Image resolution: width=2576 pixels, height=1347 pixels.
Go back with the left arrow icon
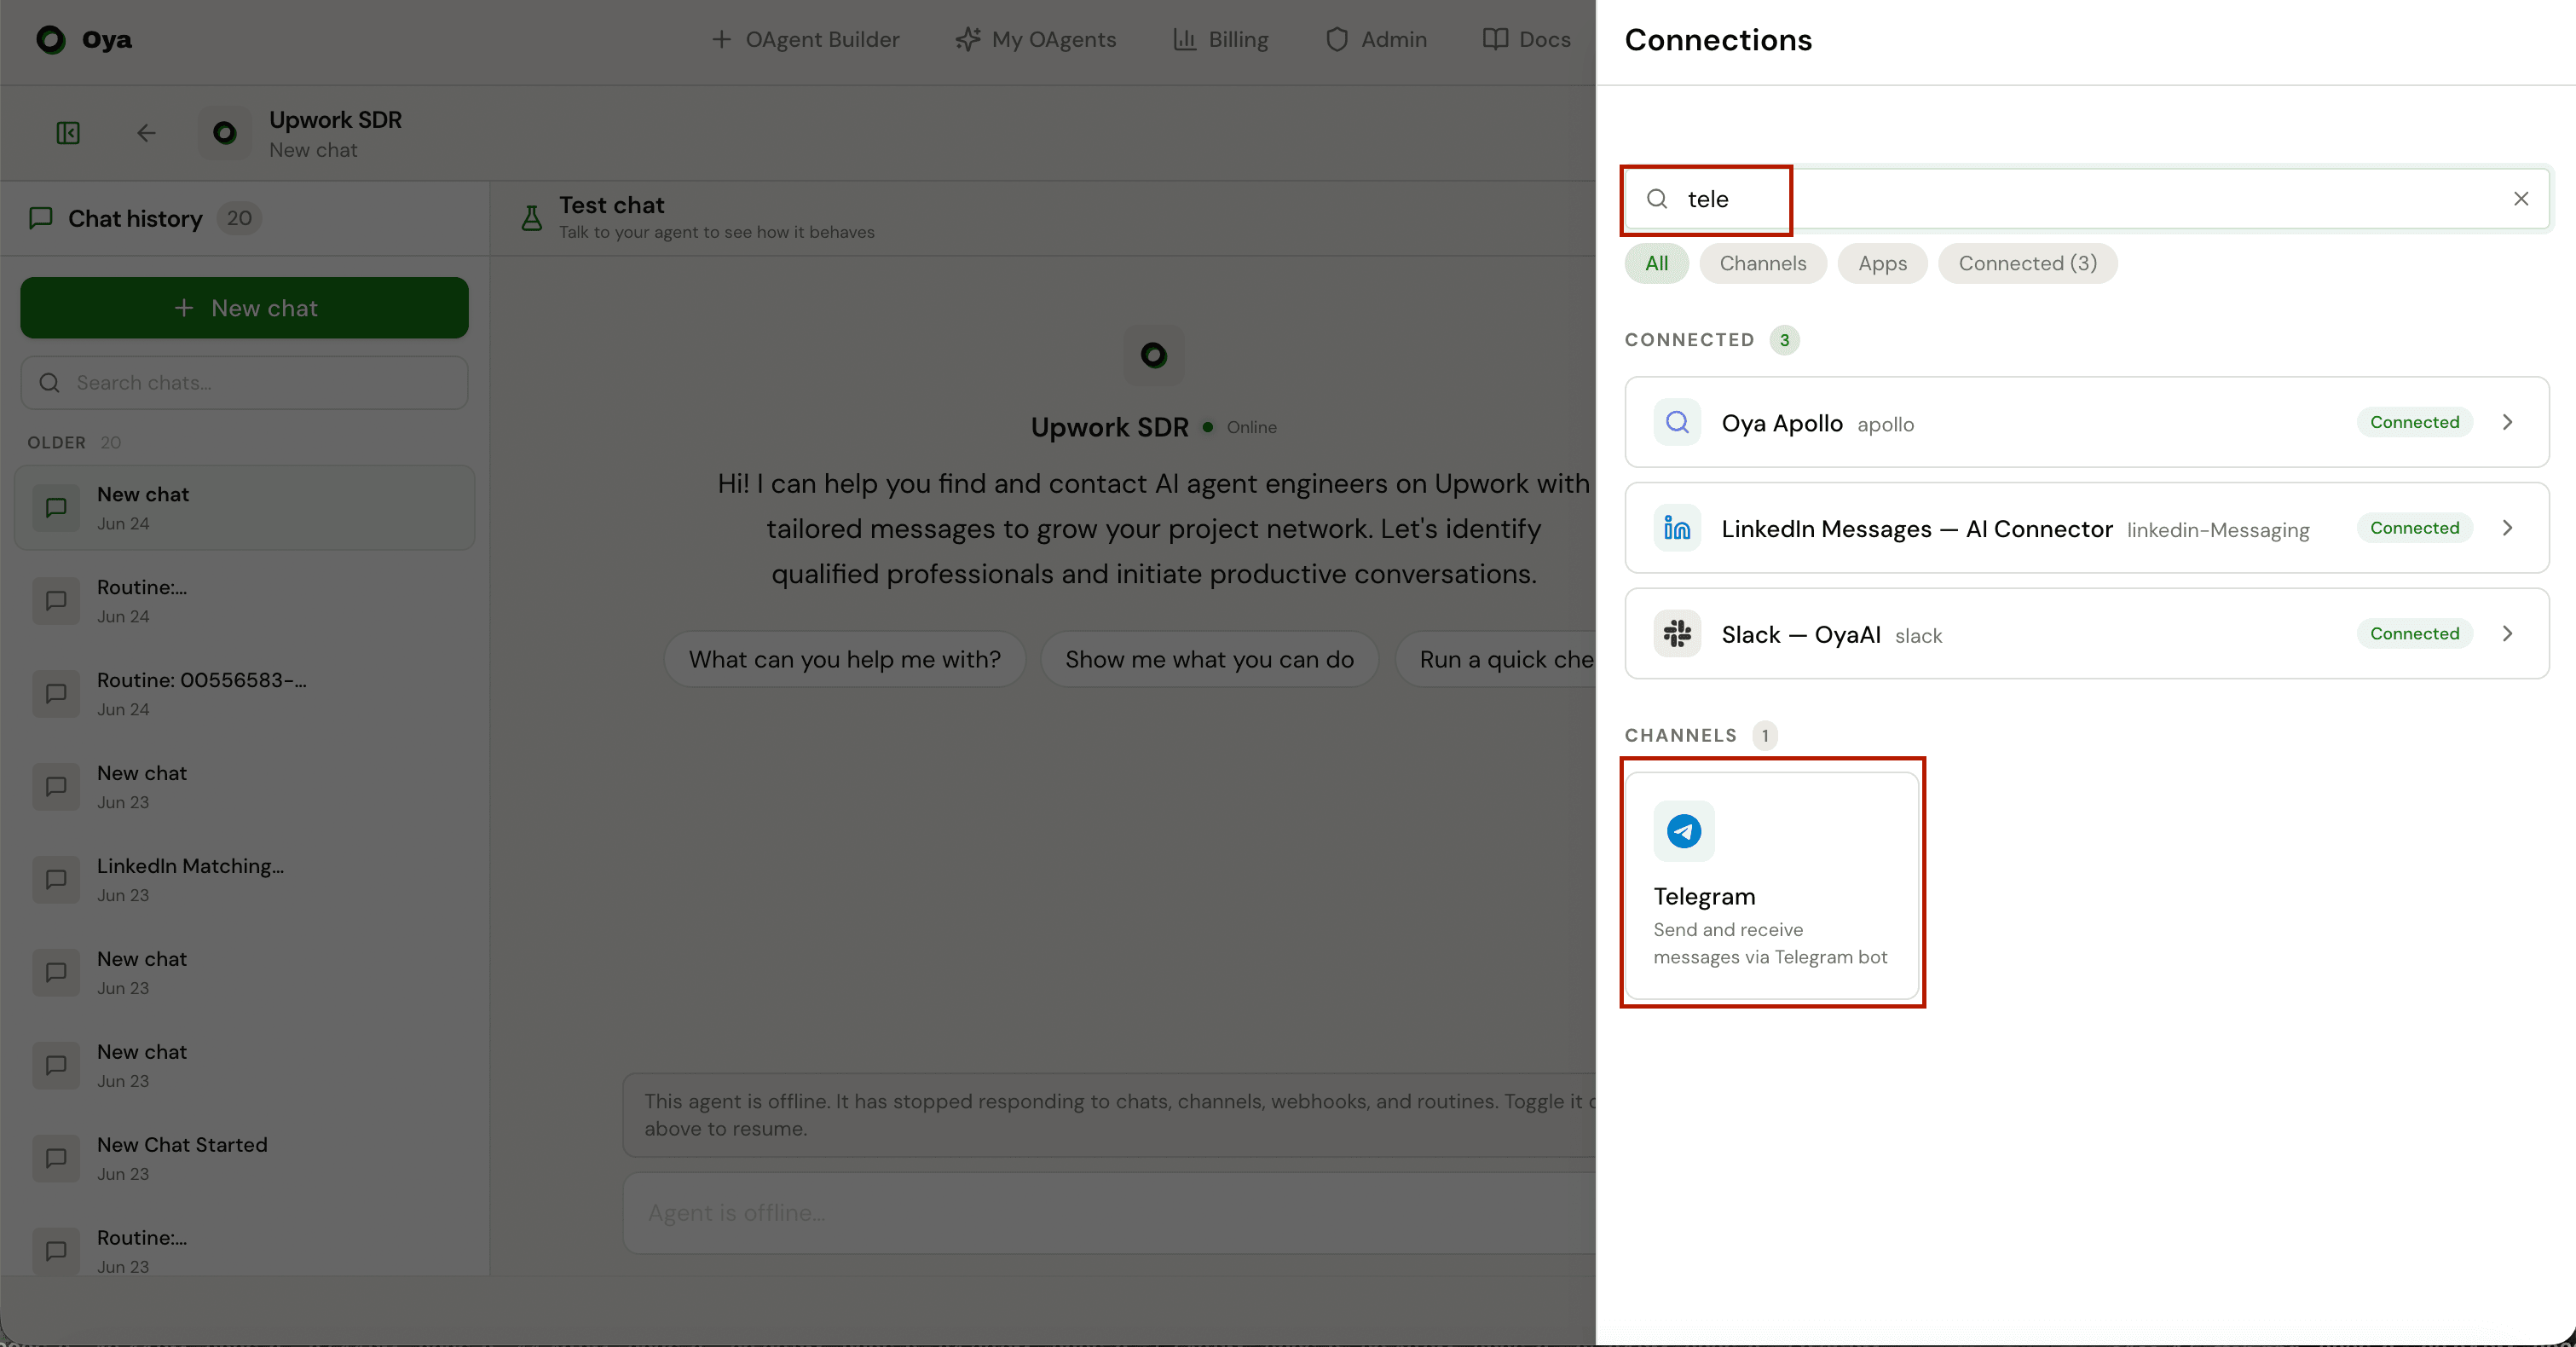(x=146, y=133)
